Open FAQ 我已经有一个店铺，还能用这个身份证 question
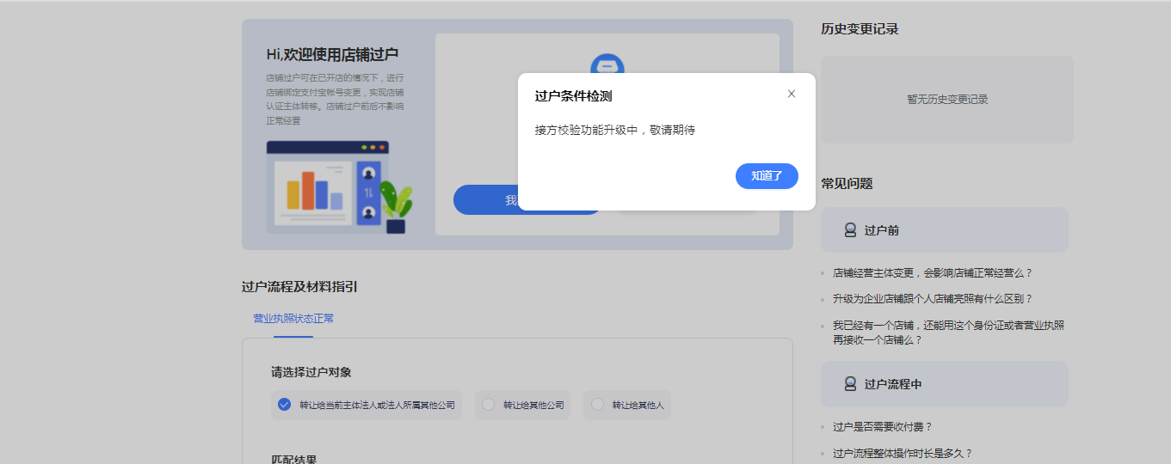 point(948,333)
